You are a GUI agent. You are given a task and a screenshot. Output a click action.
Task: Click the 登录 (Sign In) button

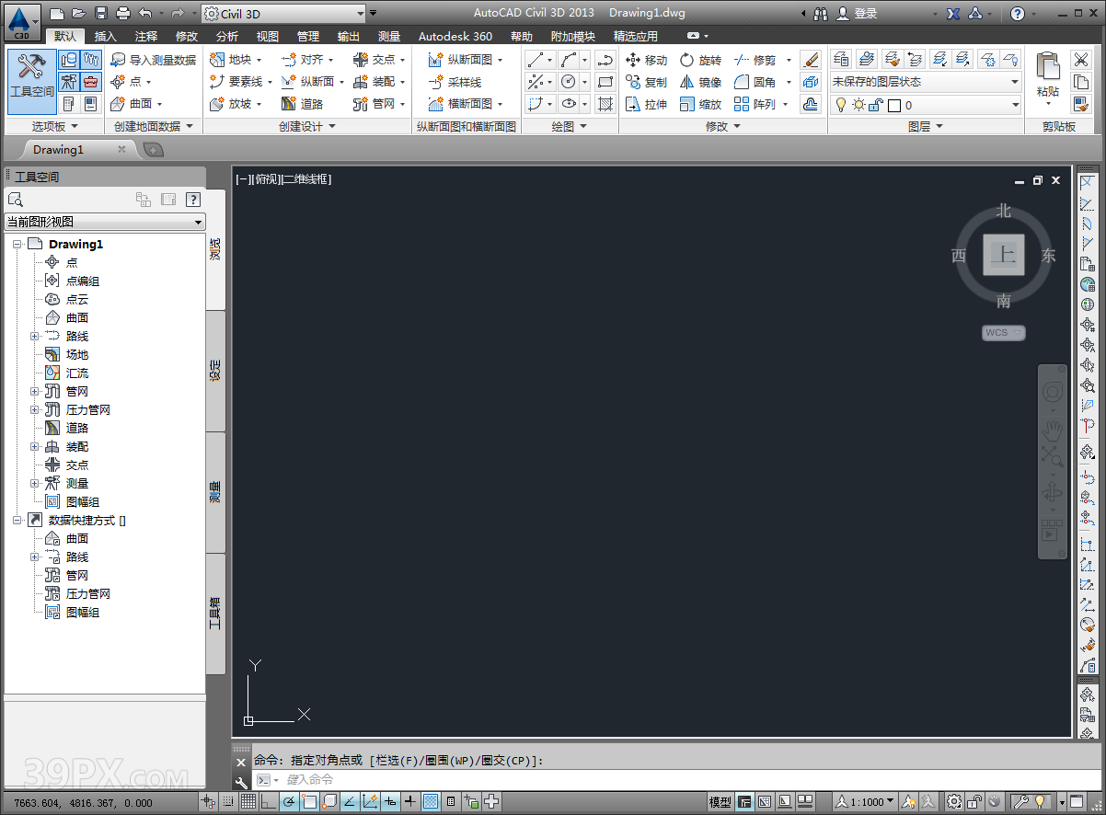(857, 14)
